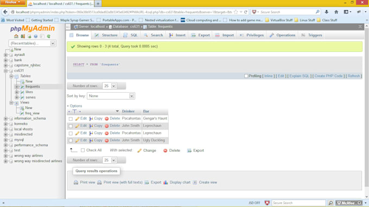Copy the John Smith Leprechaun row
369x207 pixels.
coord(96,126)
